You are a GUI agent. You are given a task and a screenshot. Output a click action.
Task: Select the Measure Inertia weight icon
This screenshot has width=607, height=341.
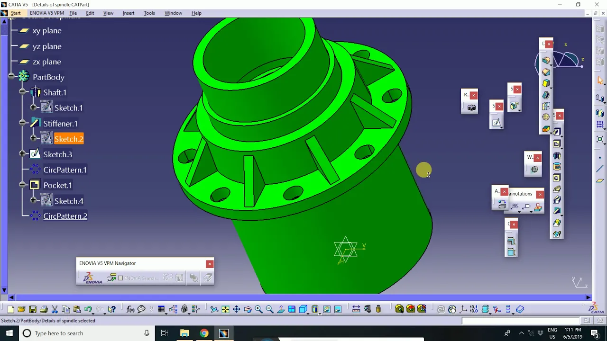tap(378, 309)
